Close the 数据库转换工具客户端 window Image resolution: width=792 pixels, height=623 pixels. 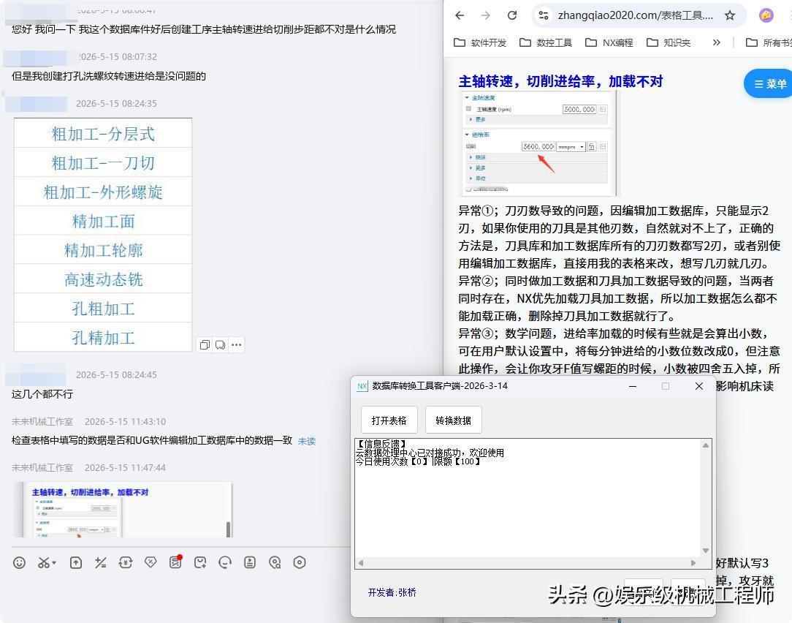pyautogui.click(x=699, y=386)
